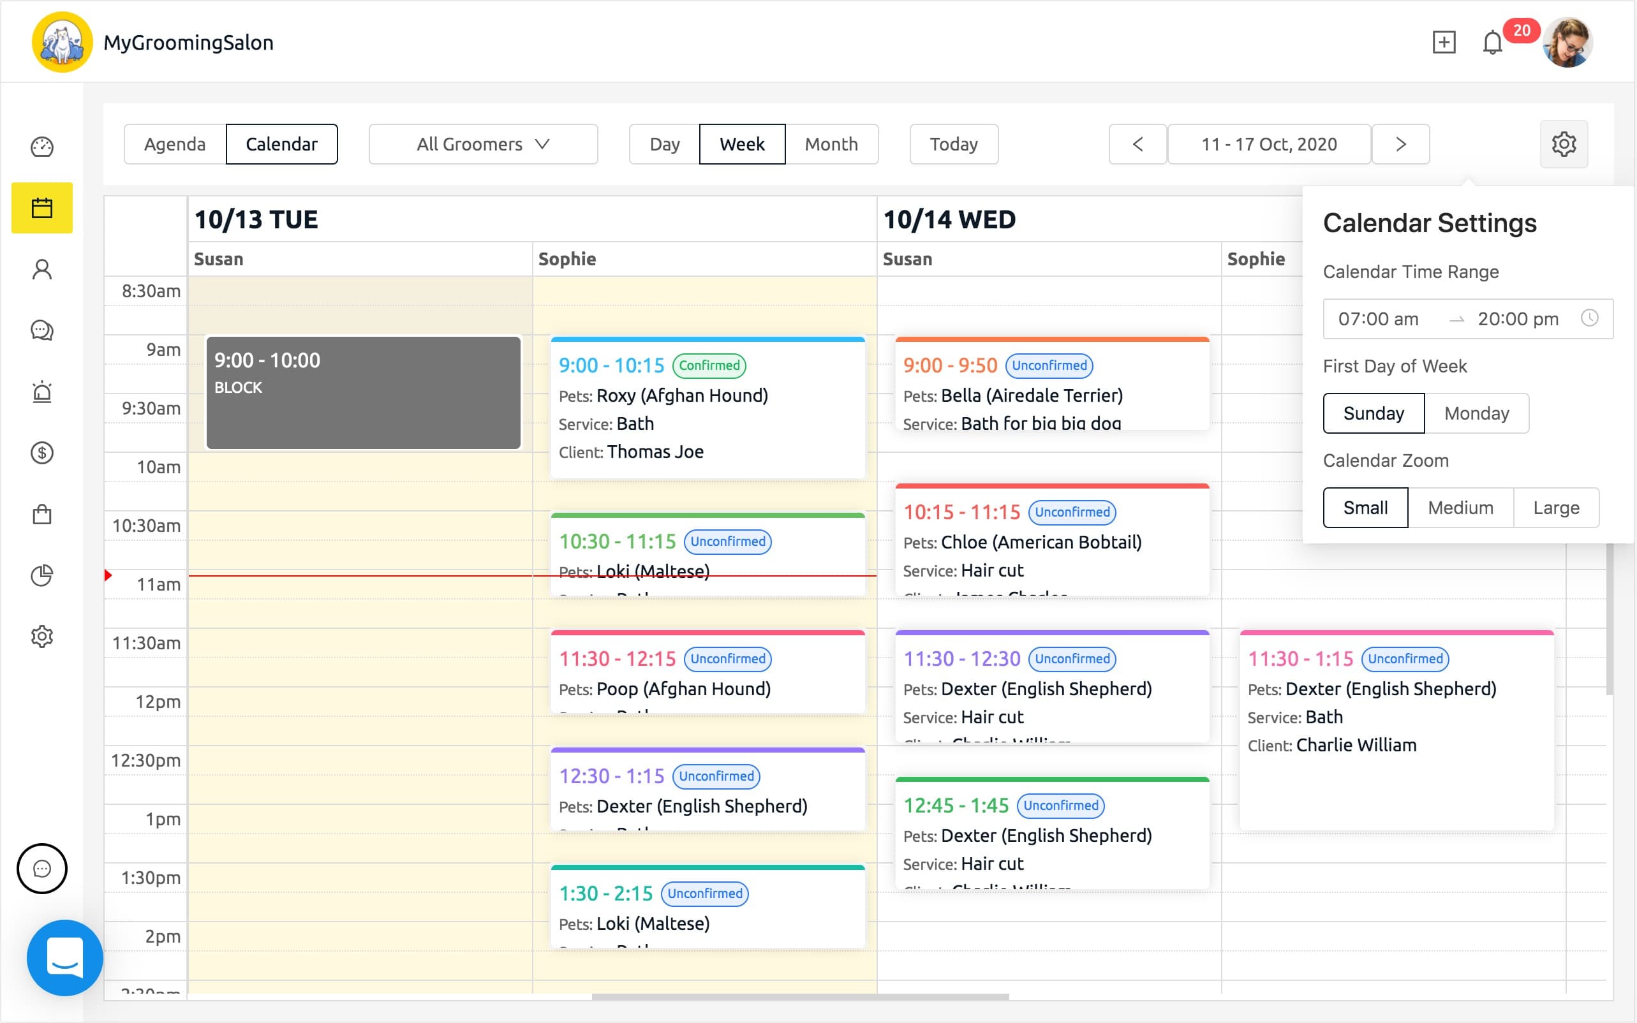This screenshot has height=1023, width=1637.
Task: Click the plus square add icon
Action: pyautogui.click(x=1444, y=43)
